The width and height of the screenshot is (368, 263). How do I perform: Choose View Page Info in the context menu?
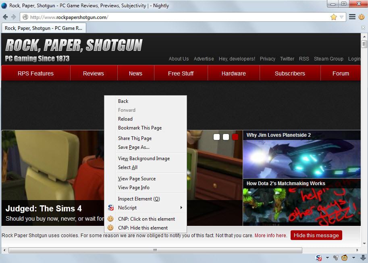click(146, 188)
